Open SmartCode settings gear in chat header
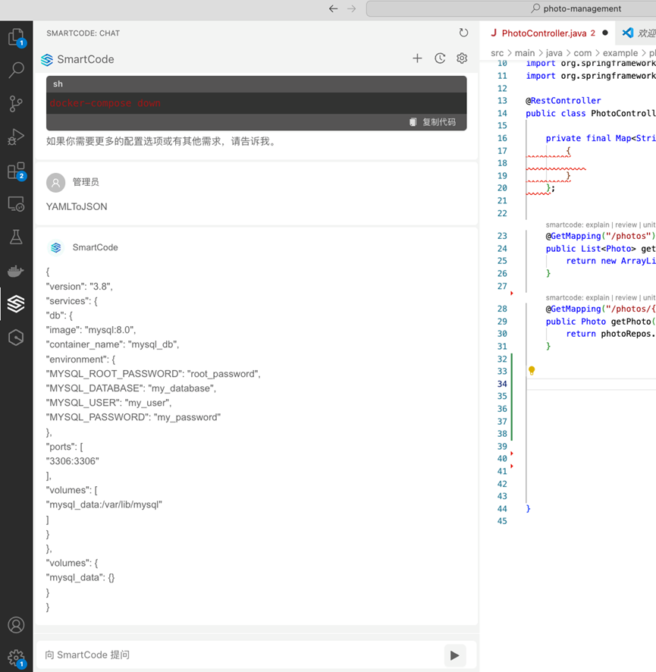This screenshot has width=656, height=672. coord(462,58)
